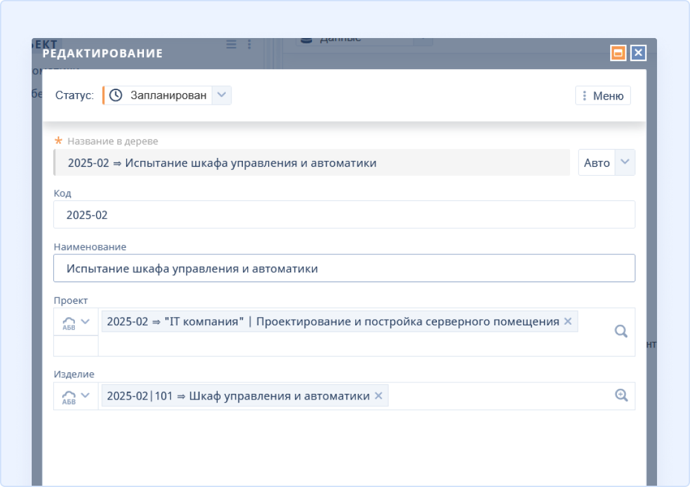Click the РЕДАКТИРОВАНИЕ dialog title
This screenshot has height=487, width=690.
coord(102,53)
